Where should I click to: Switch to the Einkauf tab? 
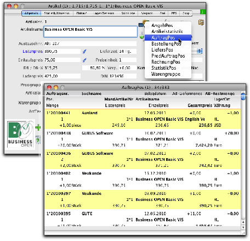pos(82,13)
